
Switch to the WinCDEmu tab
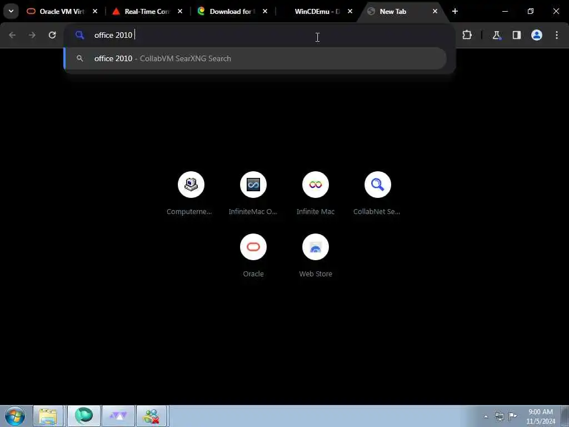point(316,12)
